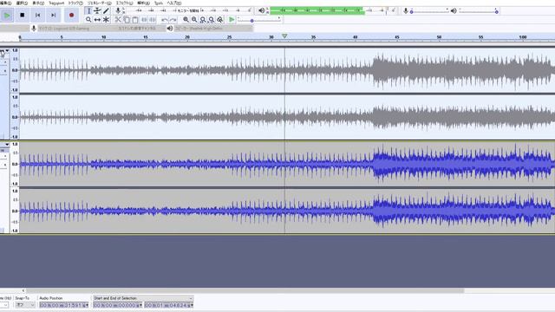The width and height of the screenshot is (555, 312).
Task: Click timeline ruler at the 10 mark
Action: pyautogui.click(x=104, y=37)
